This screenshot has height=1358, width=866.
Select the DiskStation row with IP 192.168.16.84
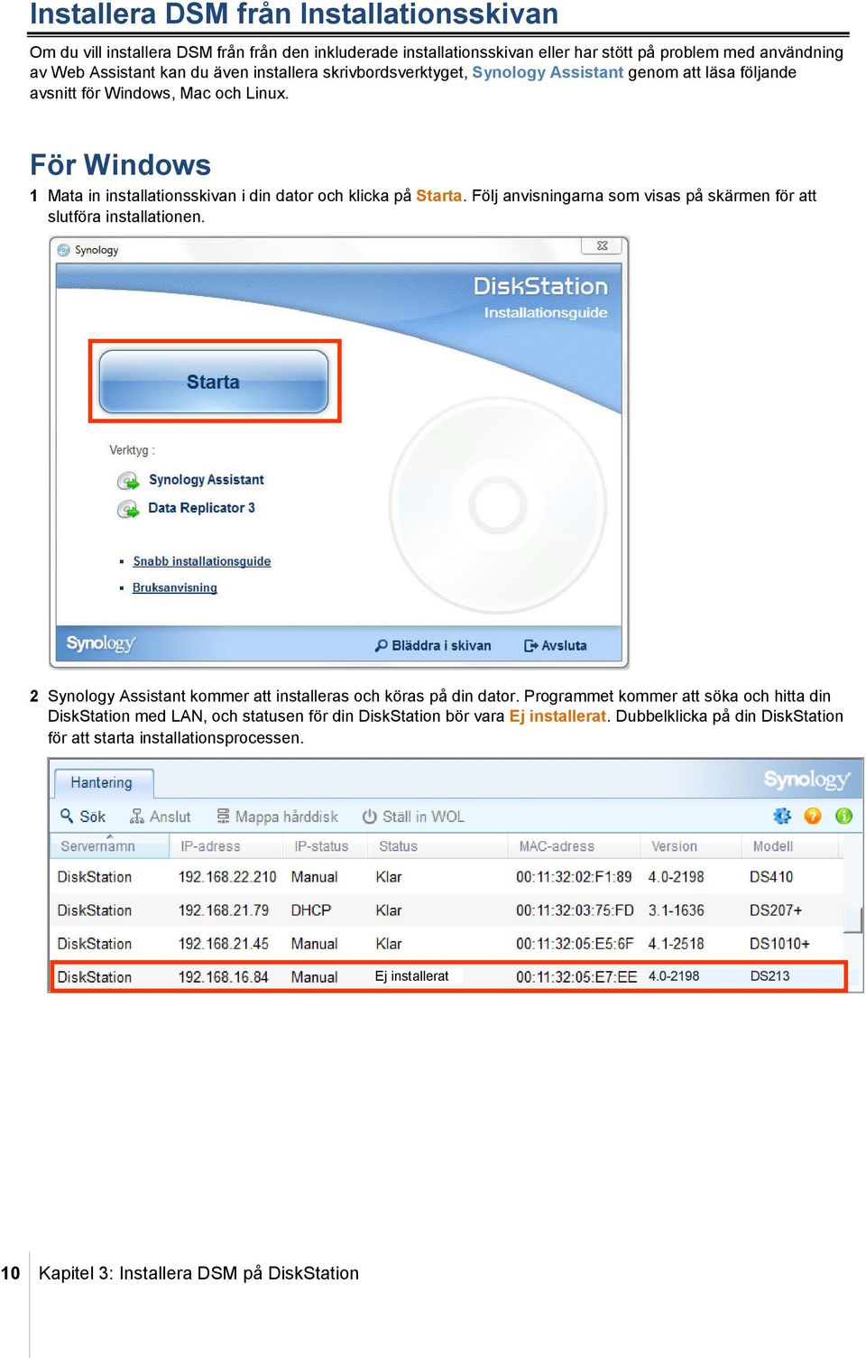tap(448, 977)
